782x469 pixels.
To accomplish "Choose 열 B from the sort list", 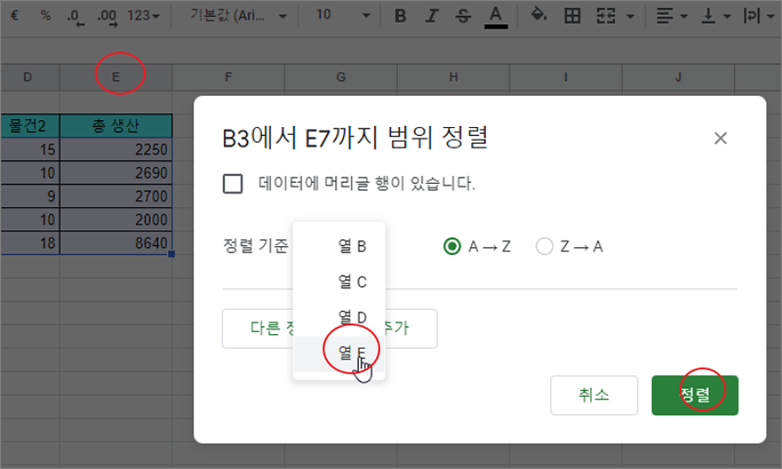I will 339,246.
